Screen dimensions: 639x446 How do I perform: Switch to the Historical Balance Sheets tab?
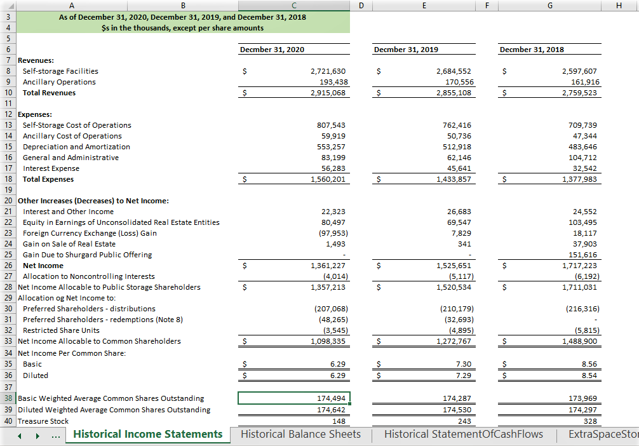click(x=300, y=435)
